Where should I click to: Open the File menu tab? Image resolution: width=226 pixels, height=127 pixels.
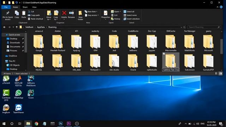tap(6, 7)
